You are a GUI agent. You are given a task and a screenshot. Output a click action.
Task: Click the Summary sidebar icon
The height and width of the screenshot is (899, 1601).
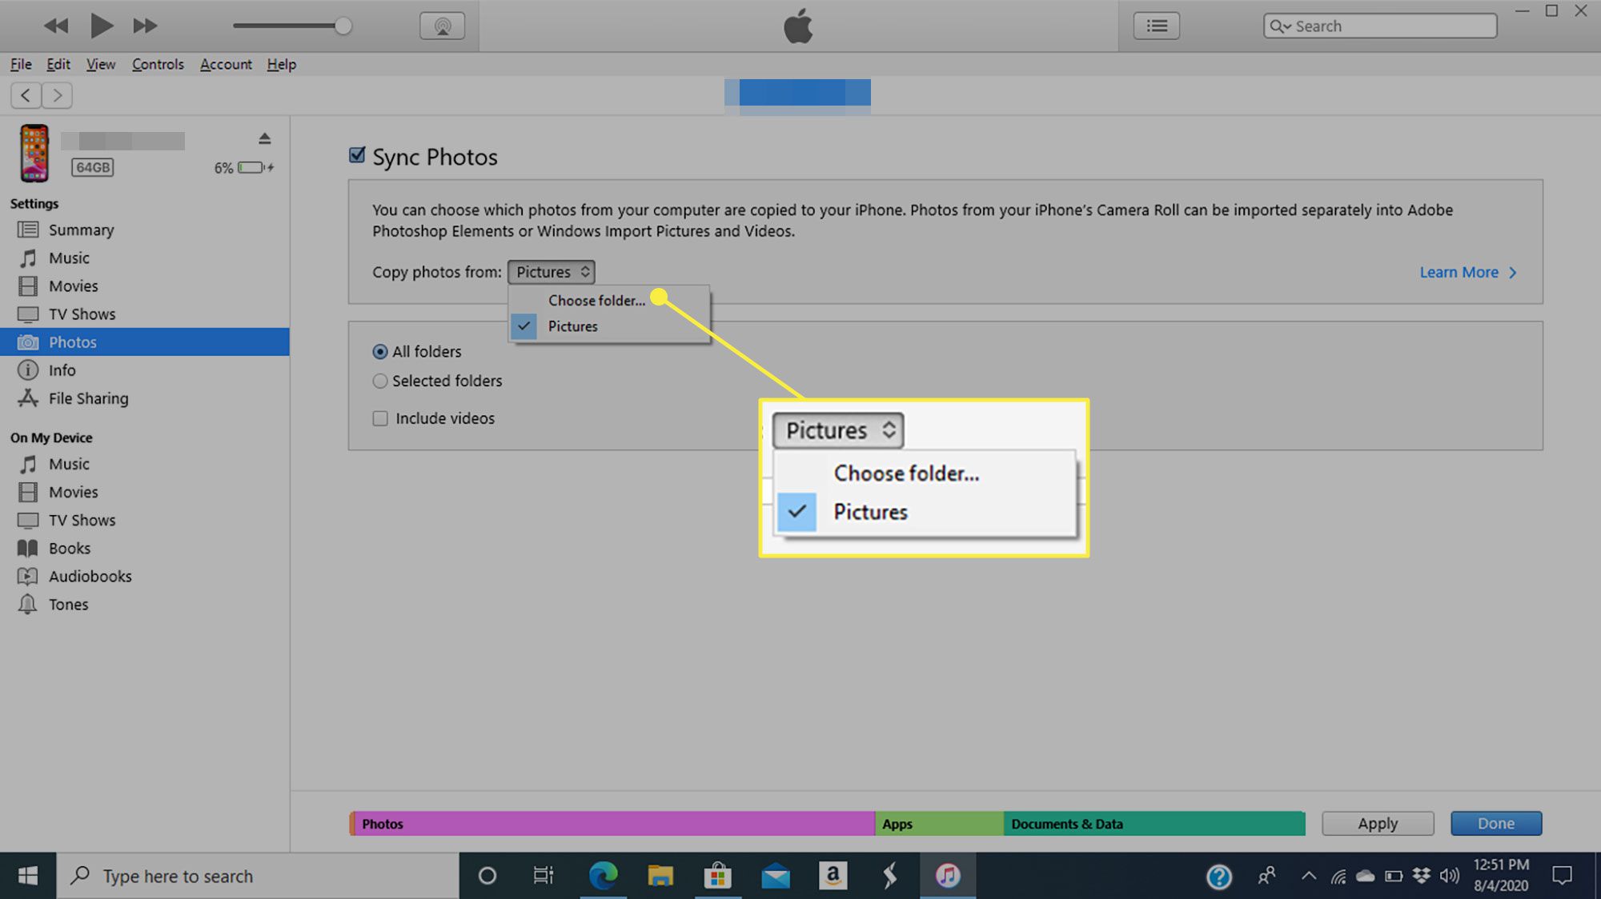(x=27, y=229)
